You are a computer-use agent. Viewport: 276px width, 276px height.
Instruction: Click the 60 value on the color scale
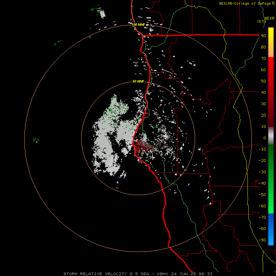coord(263,70)
